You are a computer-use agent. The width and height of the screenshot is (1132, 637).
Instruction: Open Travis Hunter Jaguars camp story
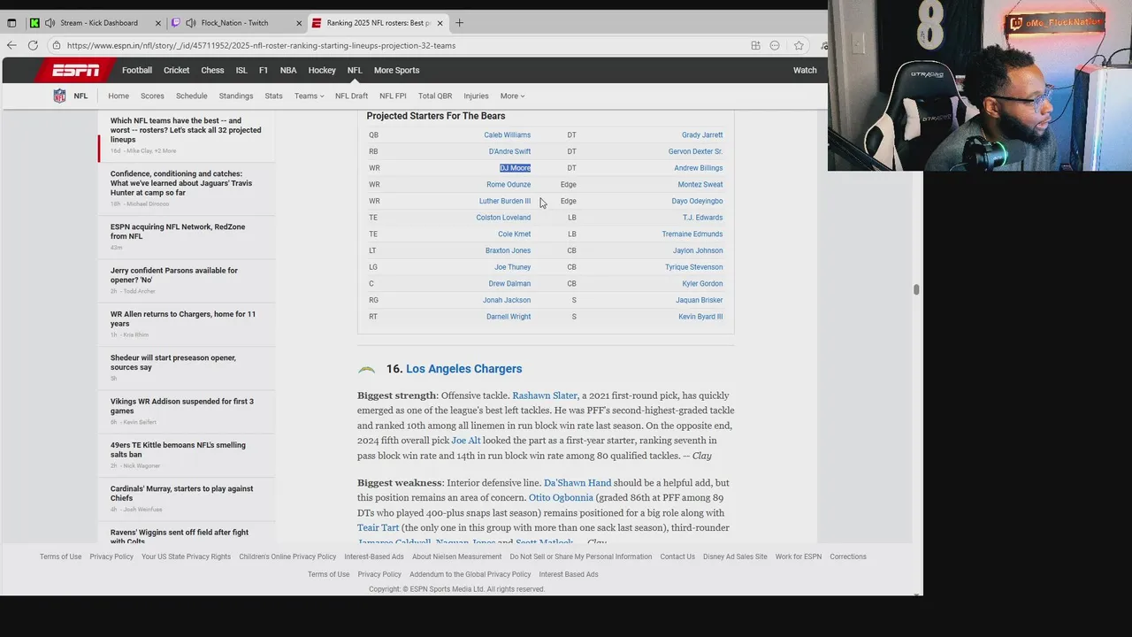click(x=181, y=183)
